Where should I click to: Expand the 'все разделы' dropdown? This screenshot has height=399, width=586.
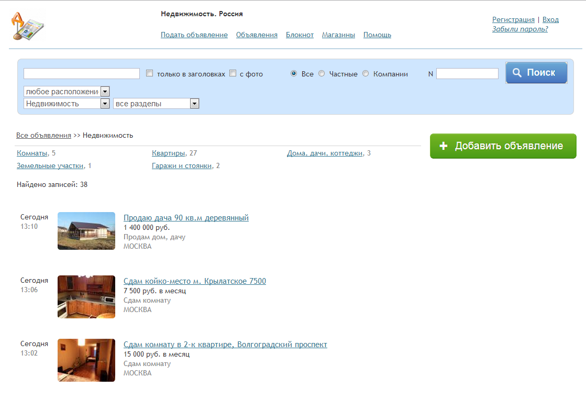194,104
